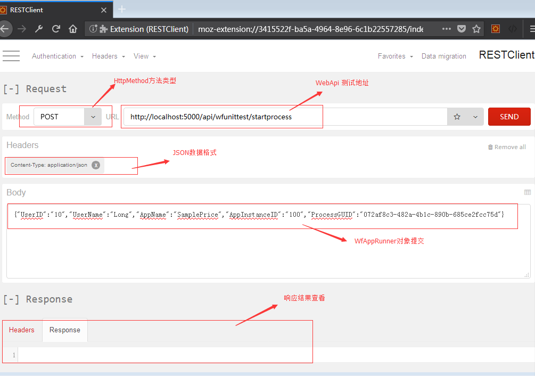Save request to favorites with the star icon

click(457, 117)
